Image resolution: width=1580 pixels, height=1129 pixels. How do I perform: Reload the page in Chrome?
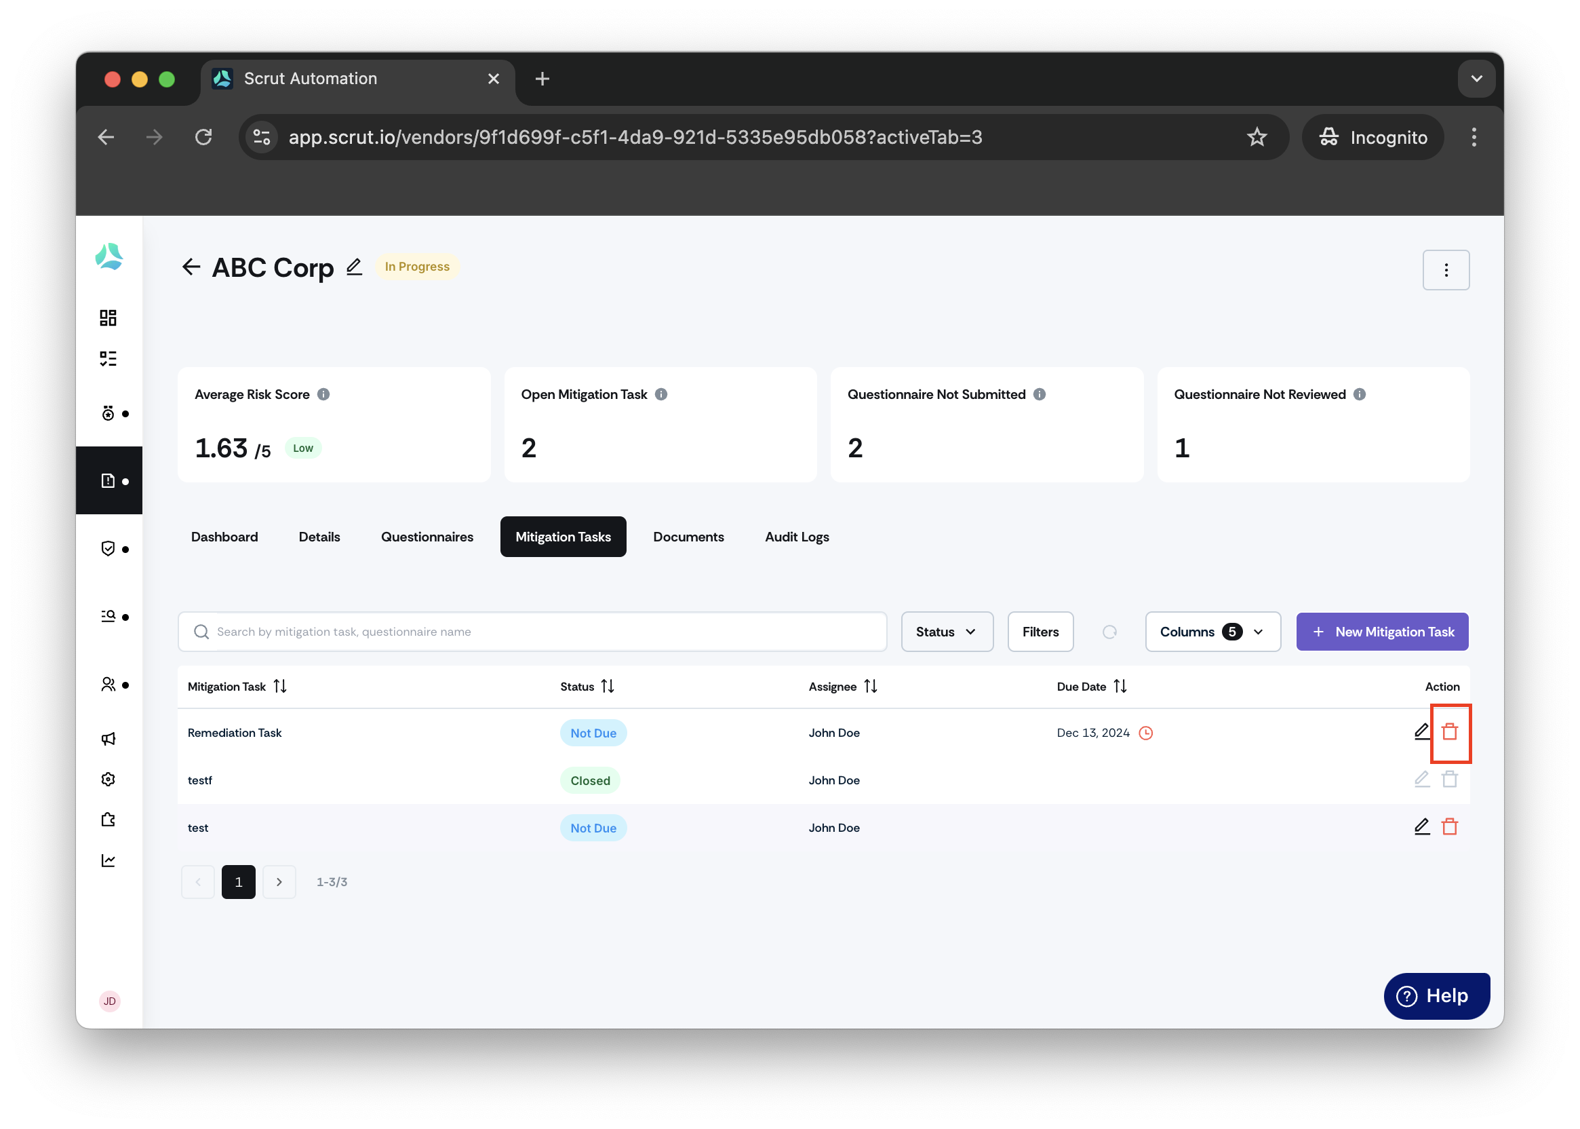tap(203, 137)
